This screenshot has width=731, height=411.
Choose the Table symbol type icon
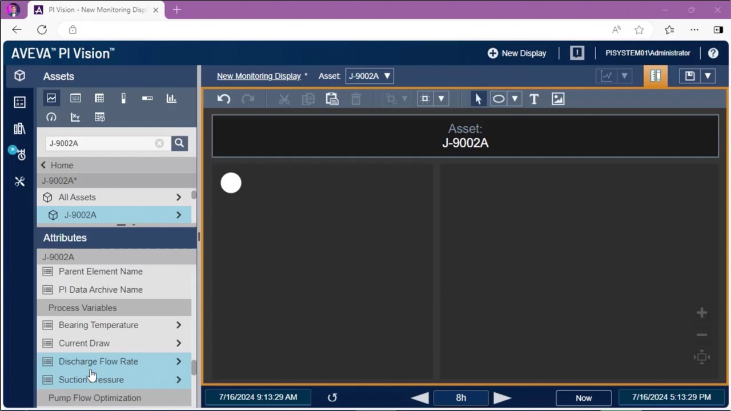pyautogui.click(x=99, y=98)
